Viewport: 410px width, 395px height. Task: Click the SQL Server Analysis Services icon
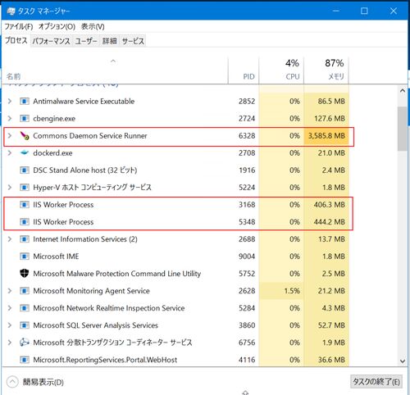coord(25,325)
